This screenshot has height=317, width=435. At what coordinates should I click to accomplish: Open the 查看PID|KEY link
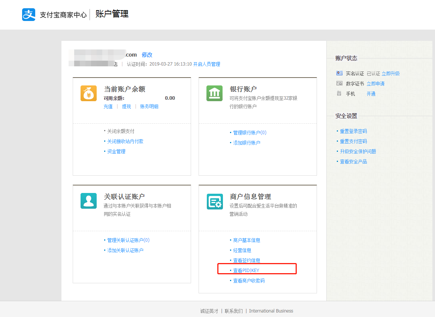(x=246, y=271)
